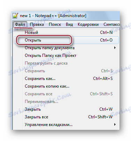The width and height of the screenshot is (131, 141).
Task: Open the Синтаксис menu
Action: pyautogui.click(x=111, y=24)
